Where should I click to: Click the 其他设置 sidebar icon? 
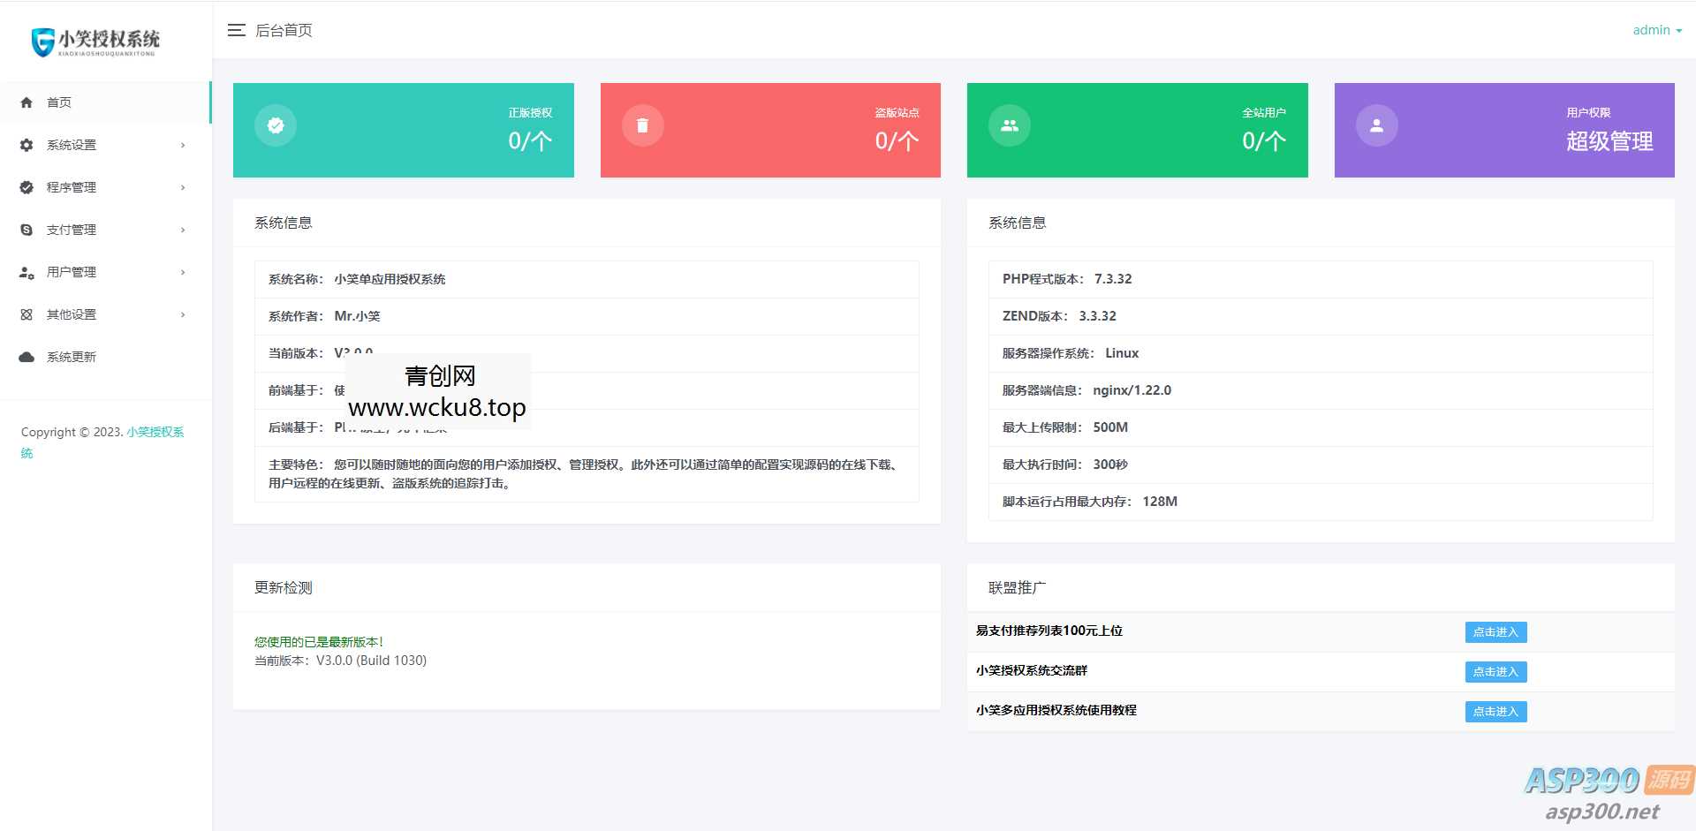click(x=25, y=314)
